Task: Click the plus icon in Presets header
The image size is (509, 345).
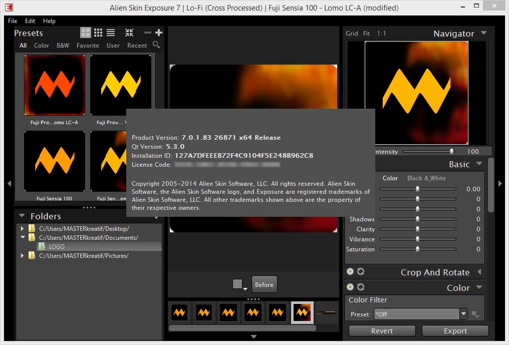Action: click(x=159, y=33)
